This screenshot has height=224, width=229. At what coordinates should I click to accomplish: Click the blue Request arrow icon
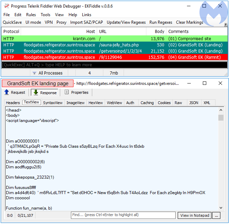coord(7,92)
